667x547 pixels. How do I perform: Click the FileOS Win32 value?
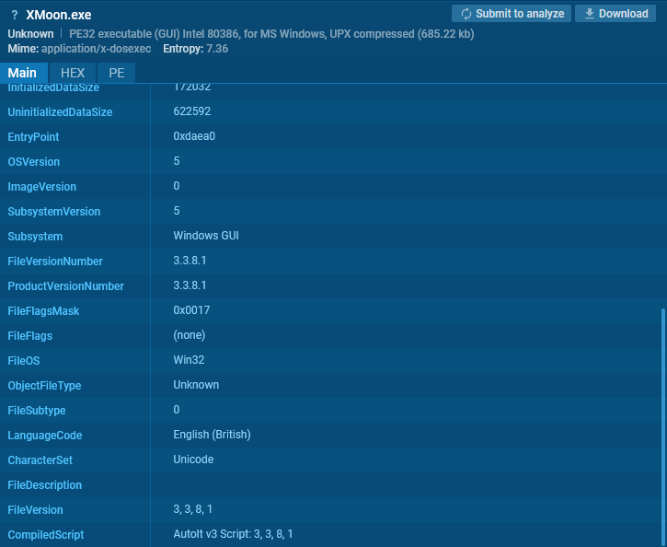[187, 360]
